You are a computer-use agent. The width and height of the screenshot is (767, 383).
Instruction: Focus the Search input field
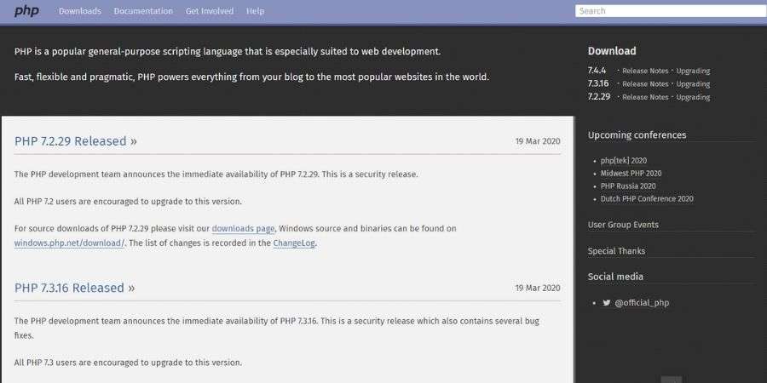(671, 11)
